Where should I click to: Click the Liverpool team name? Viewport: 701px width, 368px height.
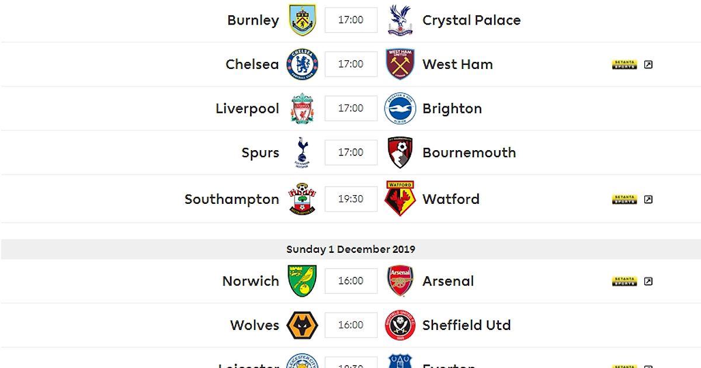[247, 109]
